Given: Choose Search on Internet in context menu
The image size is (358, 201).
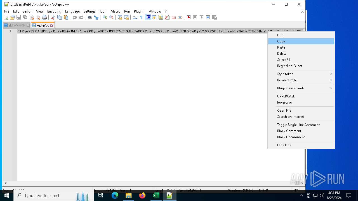Looking at the screenshot, I should pos(301,117).
